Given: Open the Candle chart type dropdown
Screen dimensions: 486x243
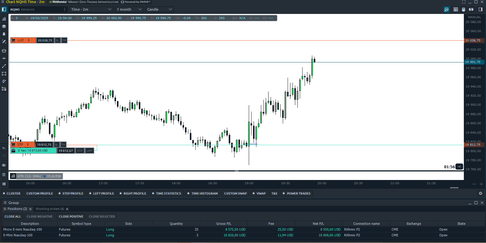Looking at the screenshot, I should 159,9.
